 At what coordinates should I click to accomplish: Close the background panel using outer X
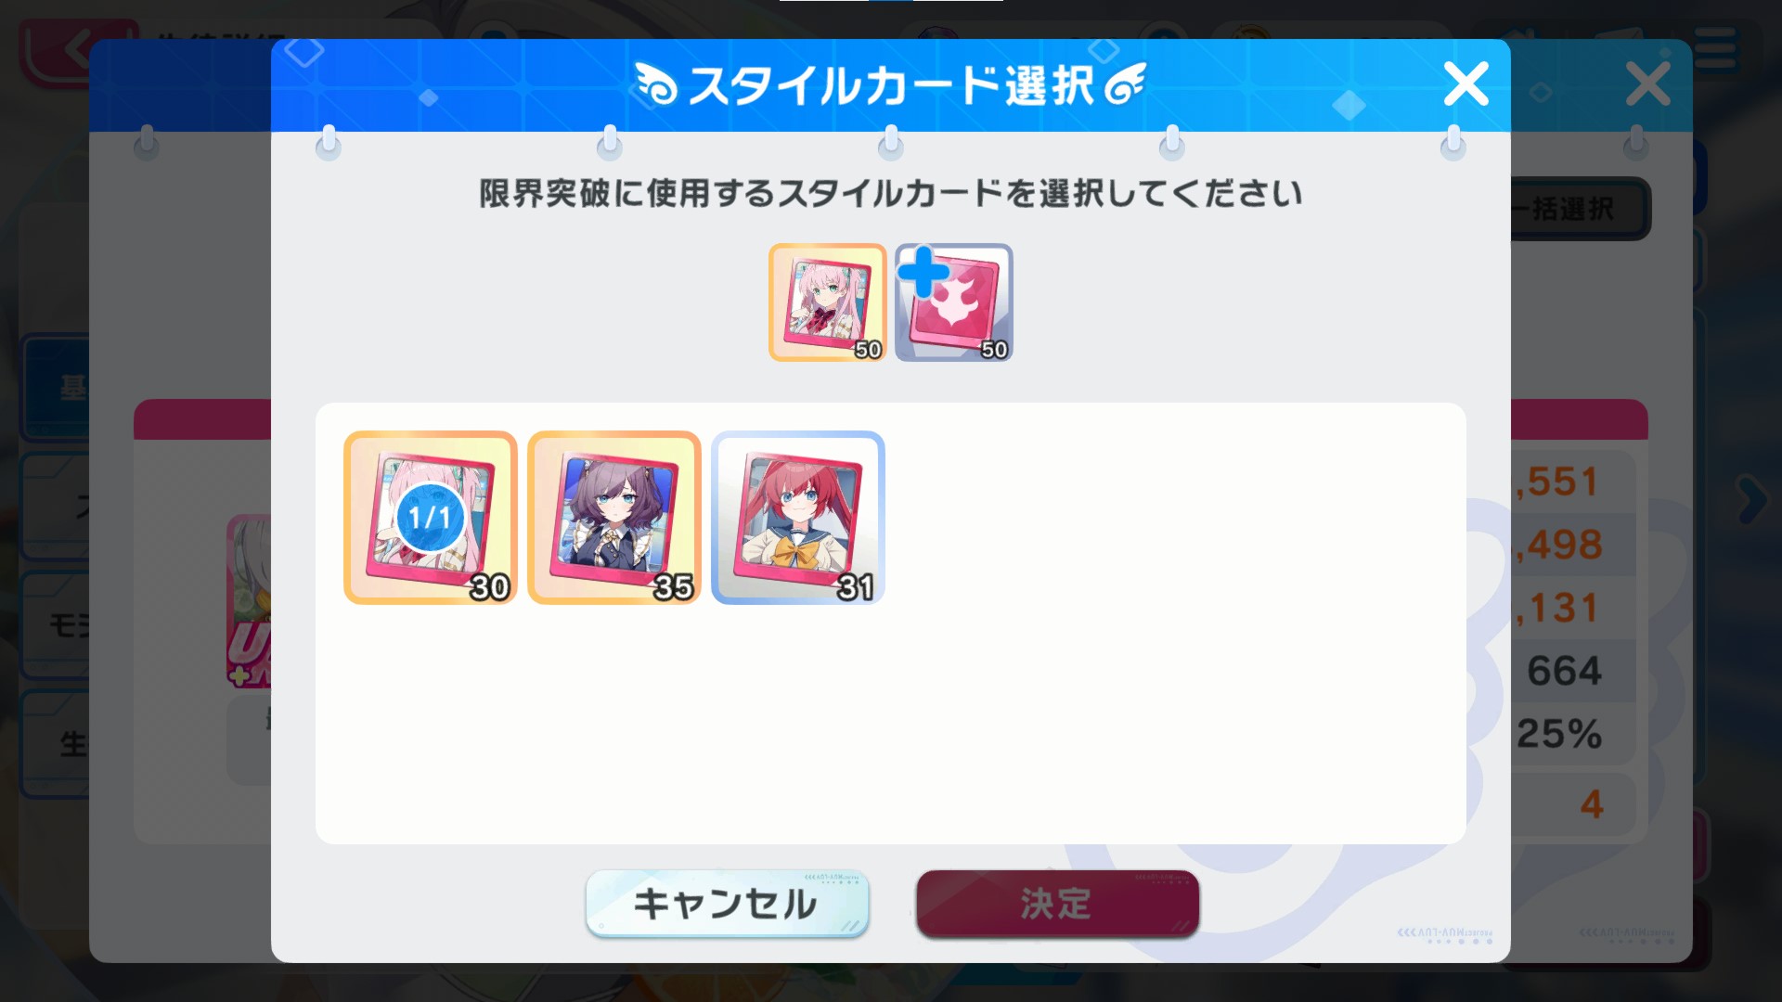click(1648, 84)
